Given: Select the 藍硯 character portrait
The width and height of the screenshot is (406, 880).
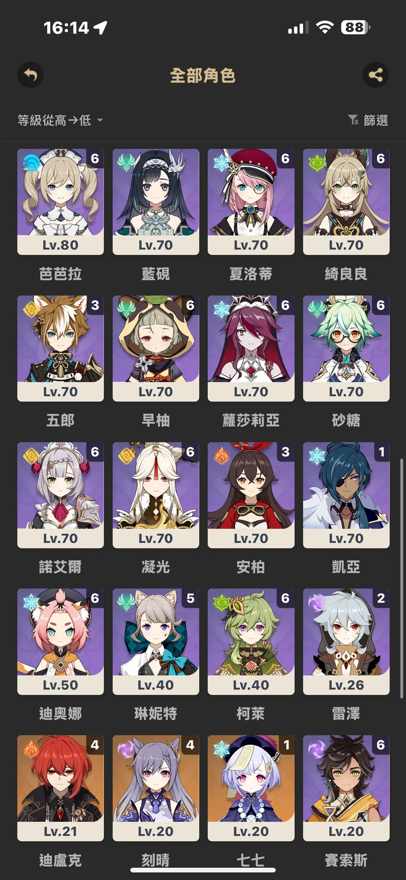Looking at the screenshot, I should [x=156, y=192].
